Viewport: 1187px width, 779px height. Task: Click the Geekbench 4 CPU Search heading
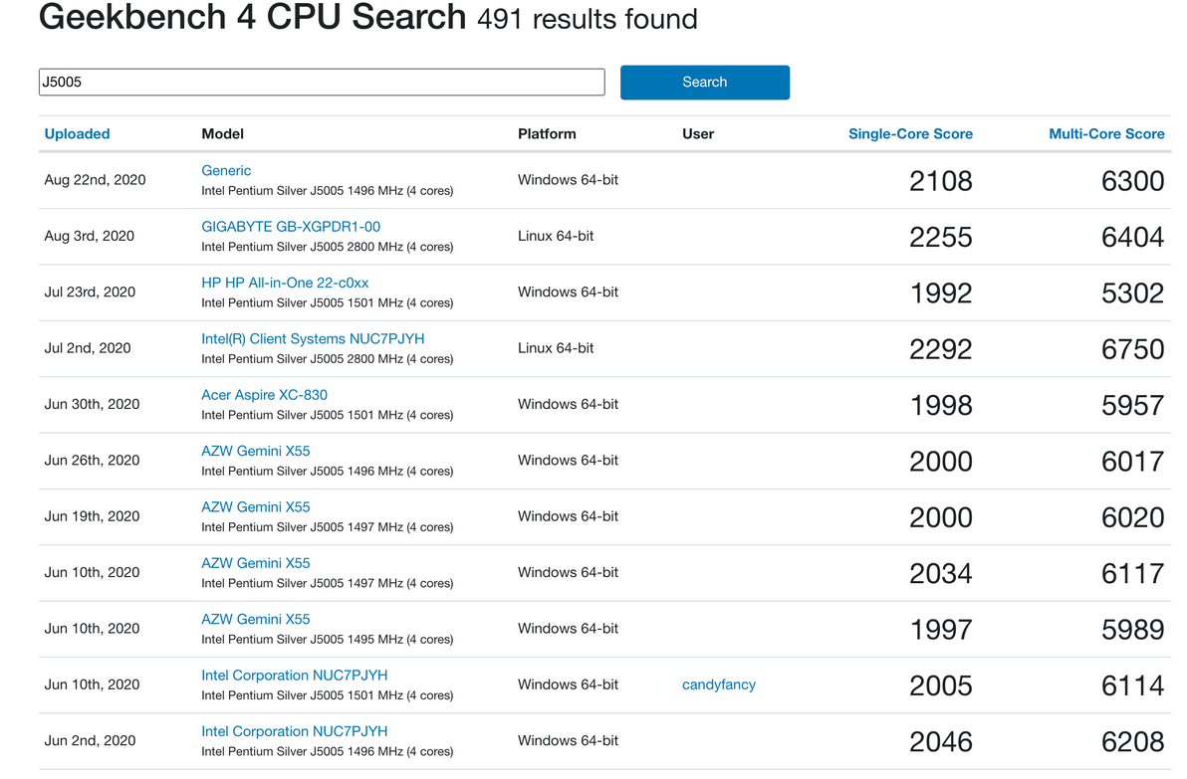(x=252, y=18)
